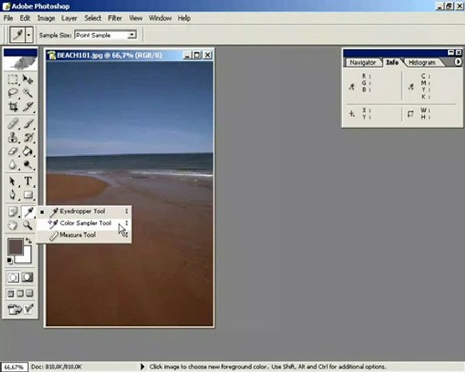Switch to the Histogram tab

point(422,63)
